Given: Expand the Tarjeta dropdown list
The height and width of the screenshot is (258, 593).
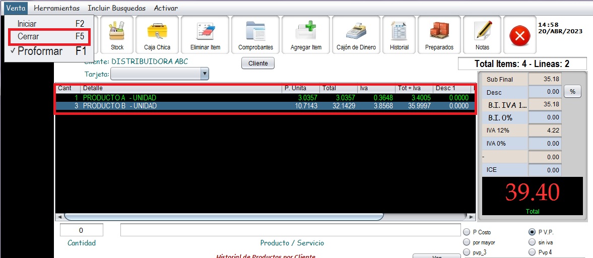Looking at the screenshot, I should [204, 75].
